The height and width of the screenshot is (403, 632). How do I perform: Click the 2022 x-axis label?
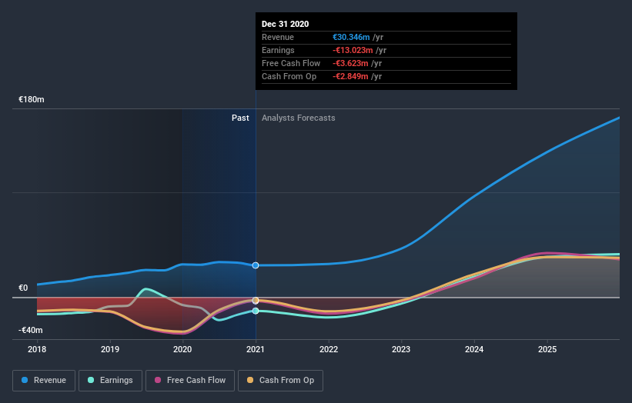[329, 349]
